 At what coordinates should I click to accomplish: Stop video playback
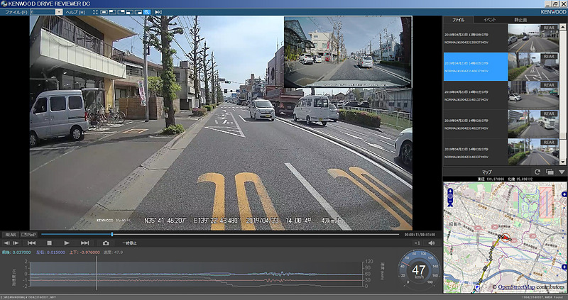50,243
